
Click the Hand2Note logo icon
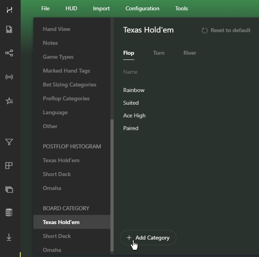coord(10,10)
